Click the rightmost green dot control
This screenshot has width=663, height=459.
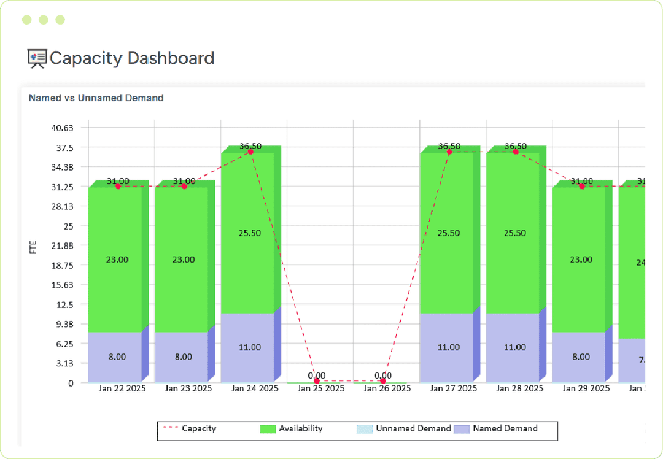pyautogui.click(x=59, y=20)
